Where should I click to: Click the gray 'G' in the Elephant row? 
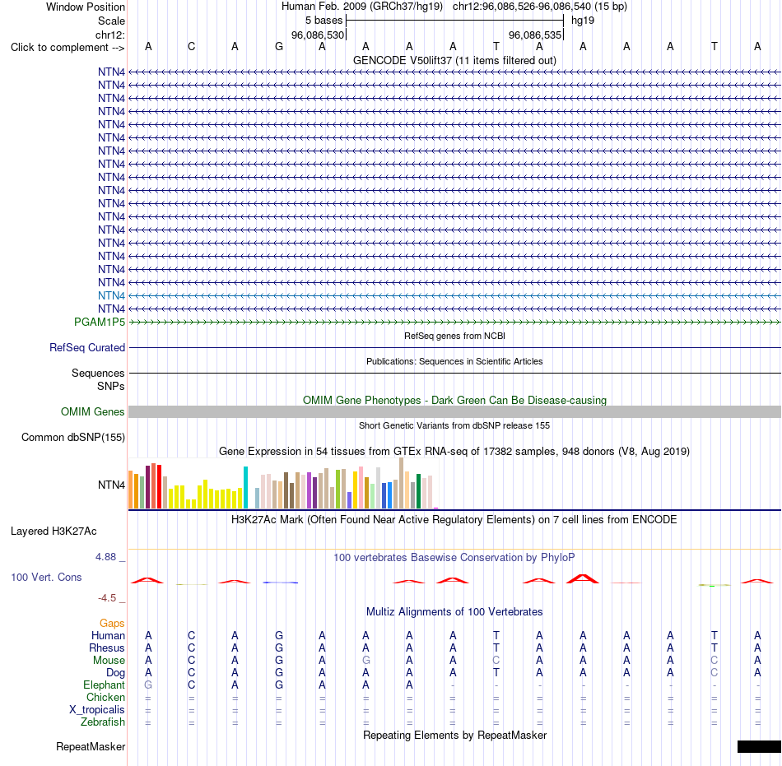tap(148, 685)
